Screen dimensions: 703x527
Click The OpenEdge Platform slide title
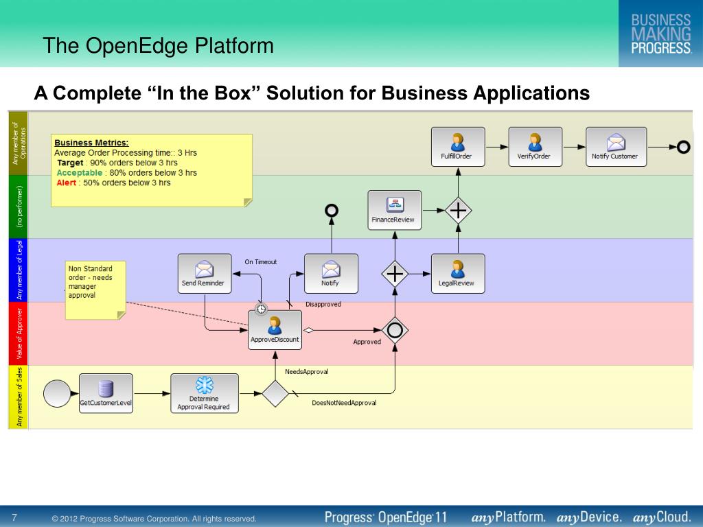[x=159, y=46]
